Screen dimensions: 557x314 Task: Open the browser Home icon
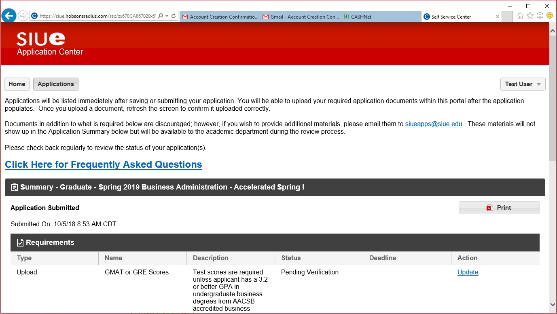point(520,16)
